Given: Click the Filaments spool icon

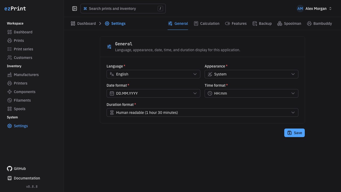Looking at the screenshot, I should point(10,100).
